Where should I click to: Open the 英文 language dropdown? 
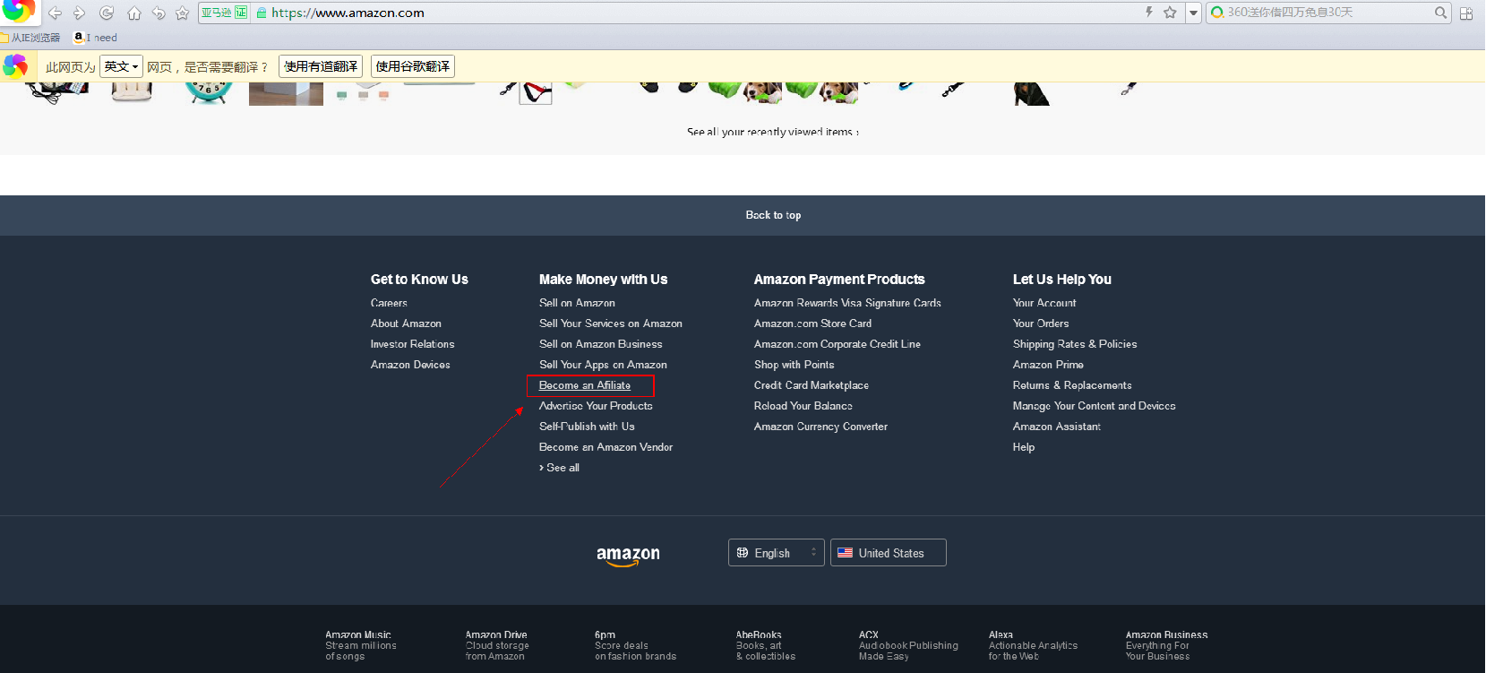click(121, 66)
